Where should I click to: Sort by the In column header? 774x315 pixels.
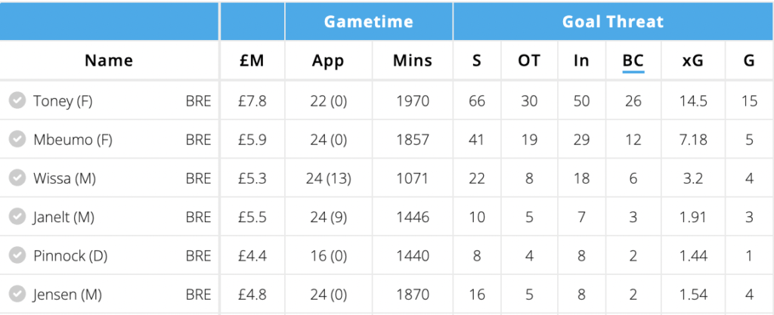(x=581, y=60)
